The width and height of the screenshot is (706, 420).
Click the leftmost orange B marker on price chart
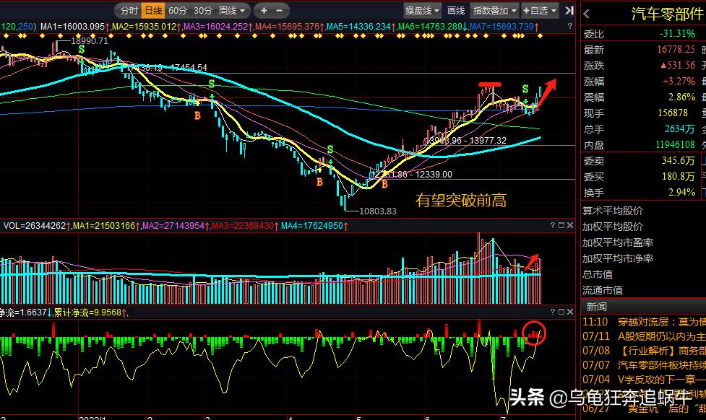pyautogui.click(x=197, y=115)
